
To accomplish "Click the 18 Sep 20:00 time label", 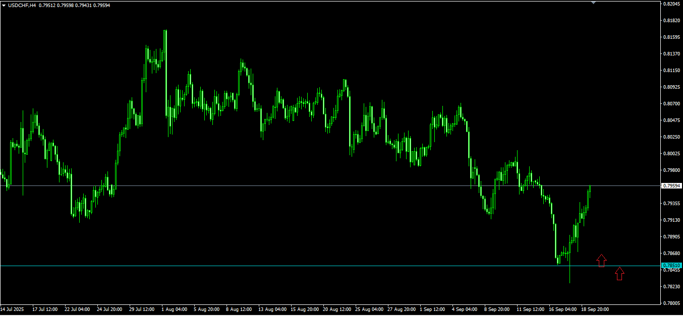I will pos(595,309).
